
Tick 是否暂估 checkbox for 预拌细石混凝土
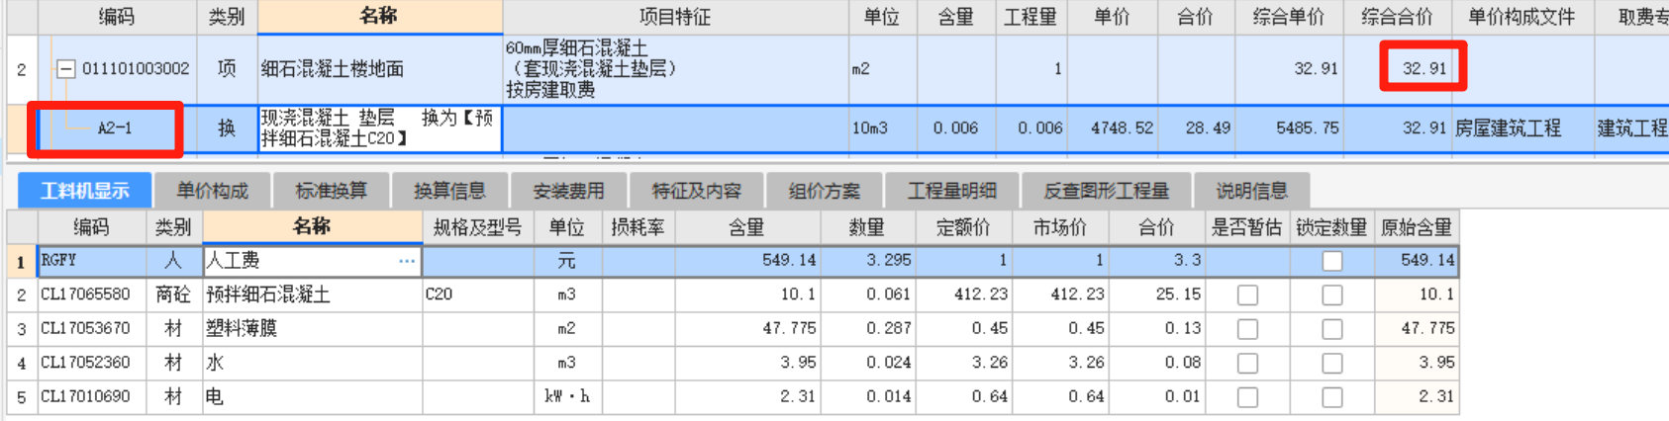1247,295
